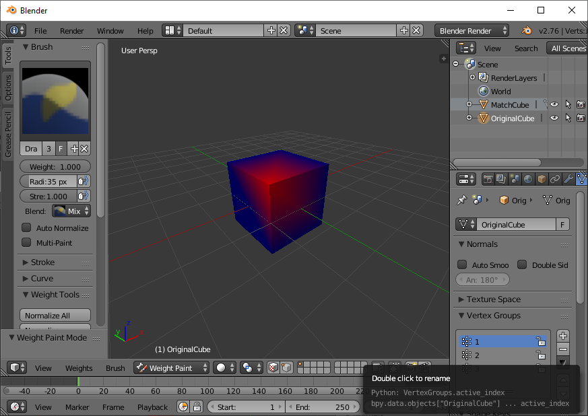
Task: Open the File menu
Action: pyautogui.click(x=40, y=31)
